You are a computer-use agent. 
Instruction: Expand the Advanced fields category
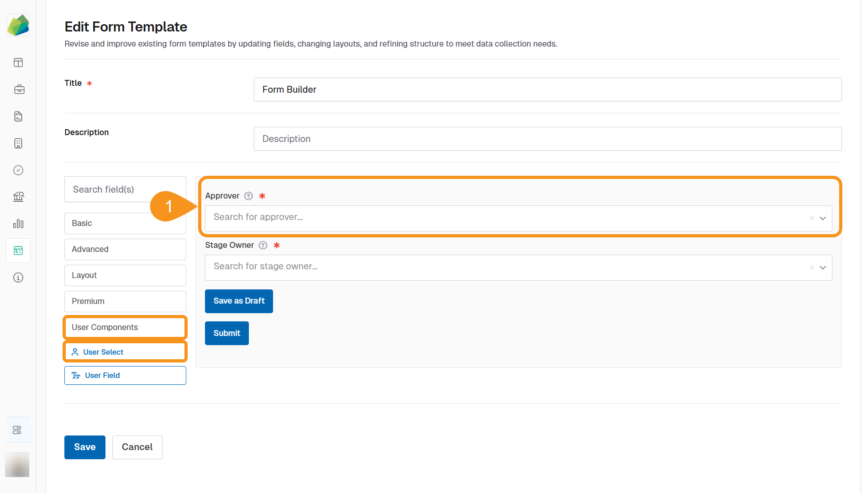point(125,249)
